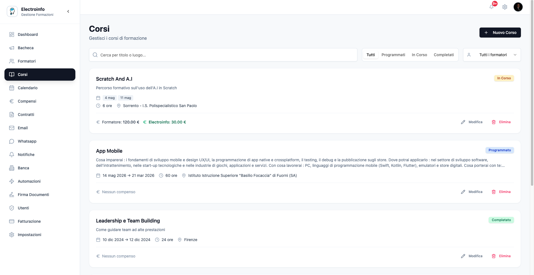This screenshot has width=534, height=275.
Task: Click the Email envelope icon
Action: click(x=12, y=128)
